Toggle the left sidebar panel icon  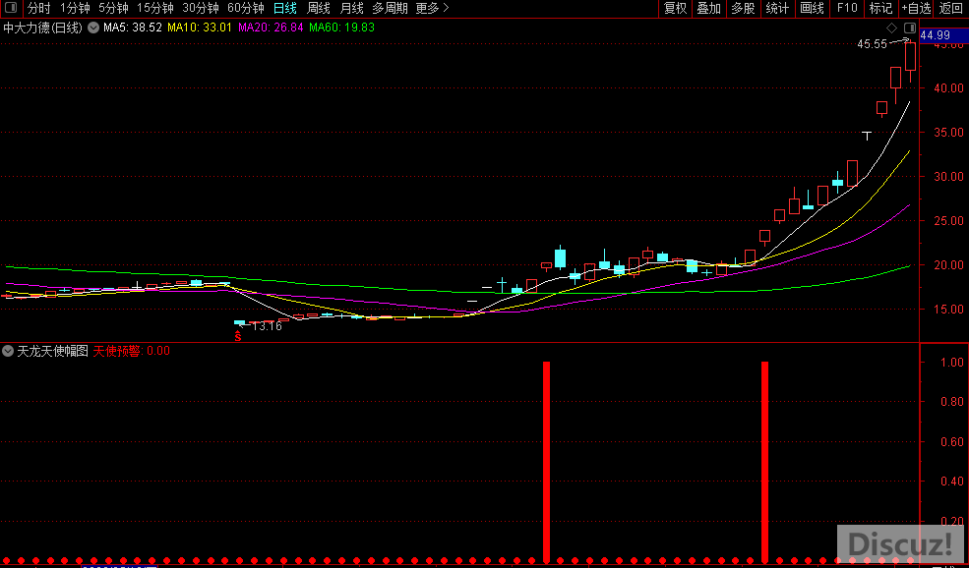[10, 8]
